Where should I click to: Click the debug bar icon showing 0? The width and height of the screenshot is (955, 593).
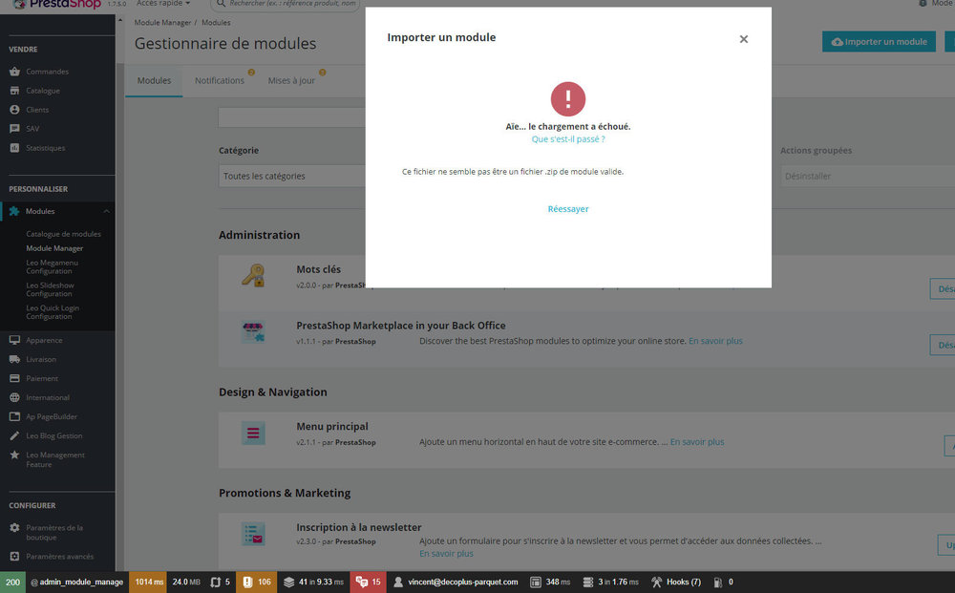(717, 582)
